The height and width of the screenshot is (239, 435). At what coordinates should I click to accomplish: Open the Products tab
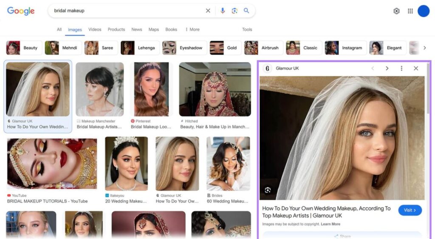[x=116, y=29]
